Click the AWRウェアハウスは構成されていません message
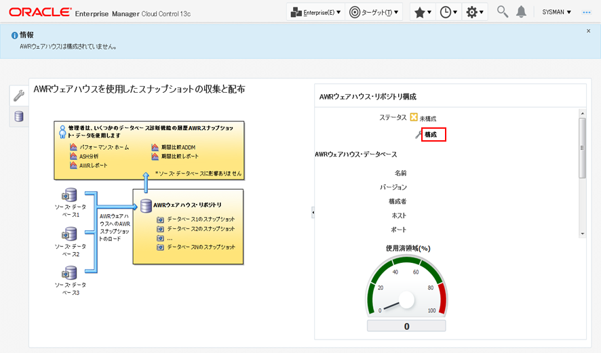Image resolution: width=601 pixels, height=353 pixels. pyautogui.click(x=68, y=47)
